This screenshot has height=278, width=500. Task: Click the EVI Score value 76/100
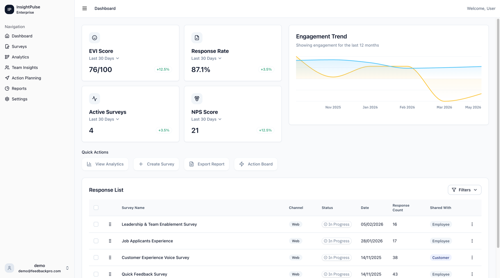(x=100, y=69)
